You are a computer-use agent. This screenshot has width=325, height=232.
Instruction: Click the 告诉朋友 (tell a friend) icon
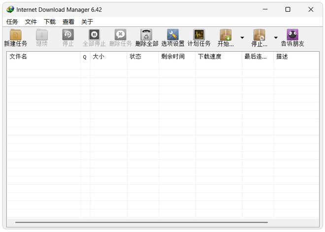click(292, 34)
